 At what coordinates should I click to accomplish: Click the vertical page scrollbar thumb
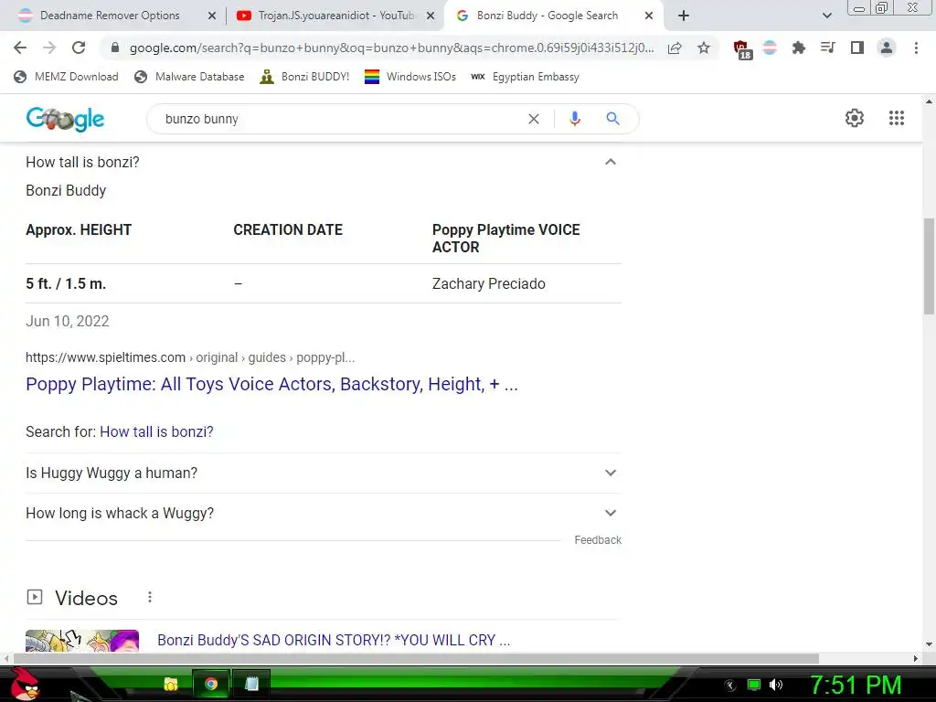coord(929,266)
